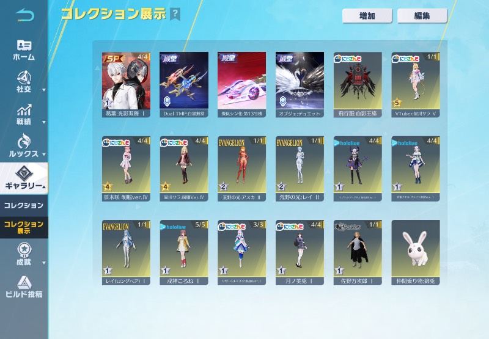Expand the 戦績 submenu arrow
Screen dimensions: 489x339
[x=44, y=122]
